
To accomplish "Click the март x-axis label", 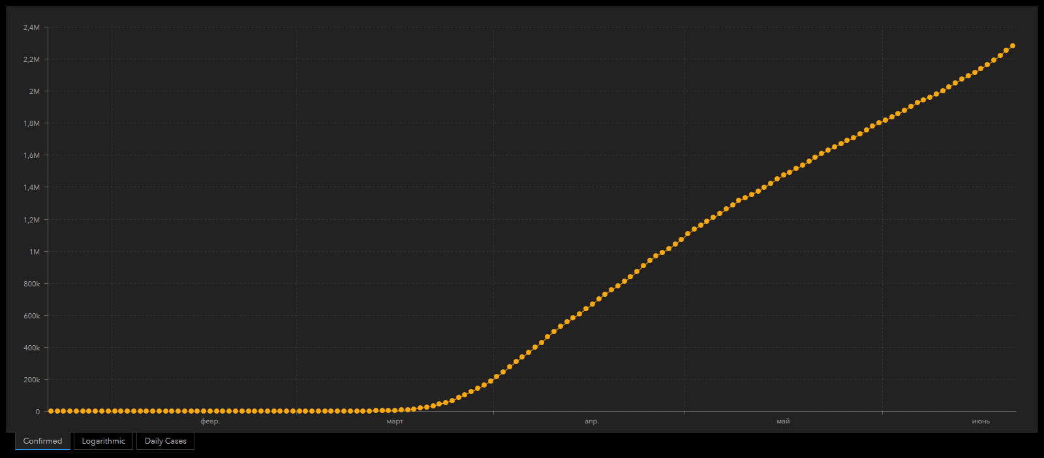I will click(395, 421).
